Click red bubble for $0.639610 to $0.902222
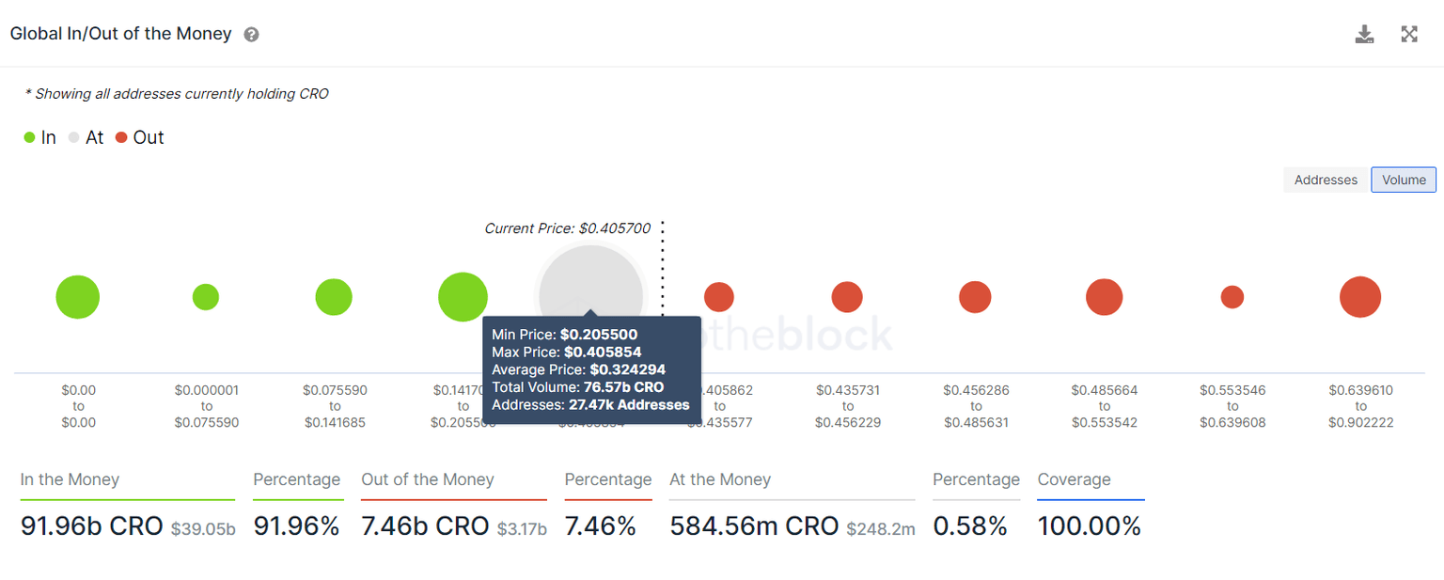 pos(1360,297)
